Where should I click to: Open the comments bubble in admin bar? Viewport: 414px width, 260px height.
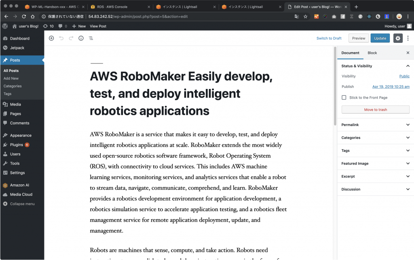point(63,26)
